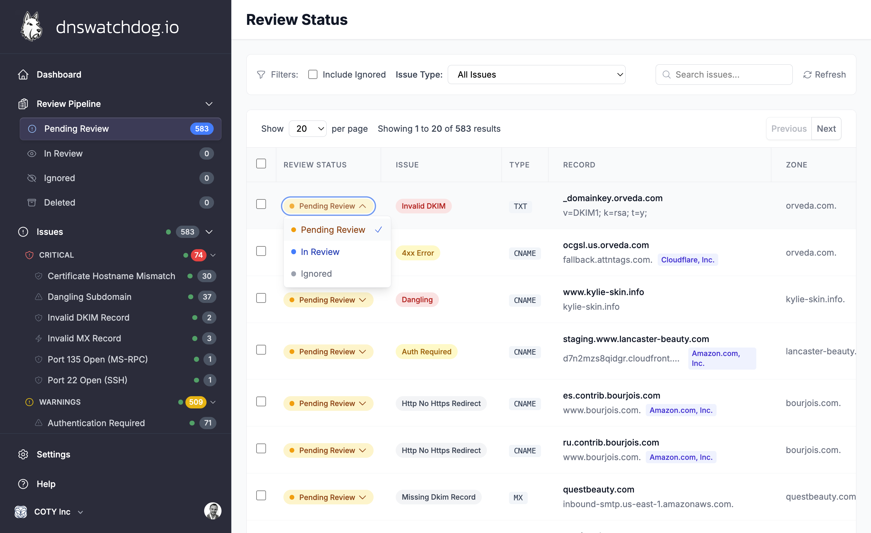Viewport: 871px width, 533px height.
Task: Collapse the CRITICAL group chevron
Action: pos(213,255)
